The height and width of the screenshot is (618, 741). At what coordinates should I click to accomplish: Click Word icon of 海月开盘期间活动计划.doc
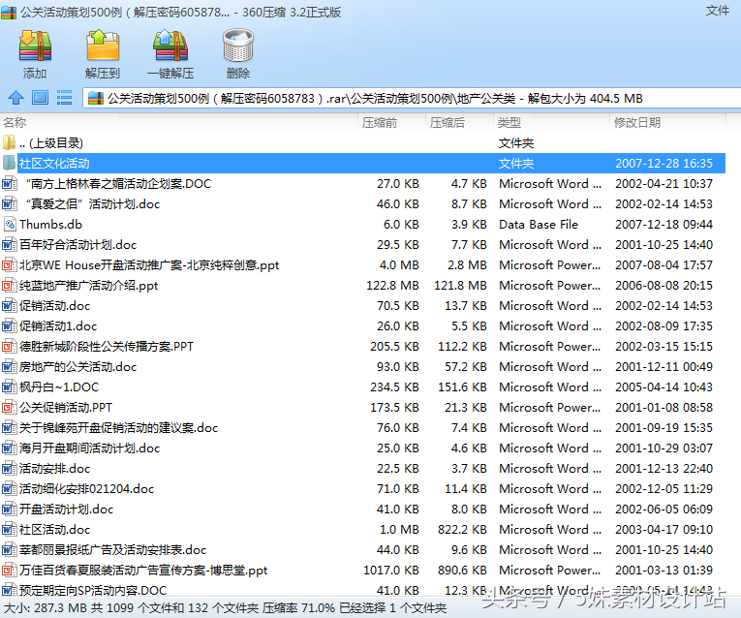click(9, 448)
